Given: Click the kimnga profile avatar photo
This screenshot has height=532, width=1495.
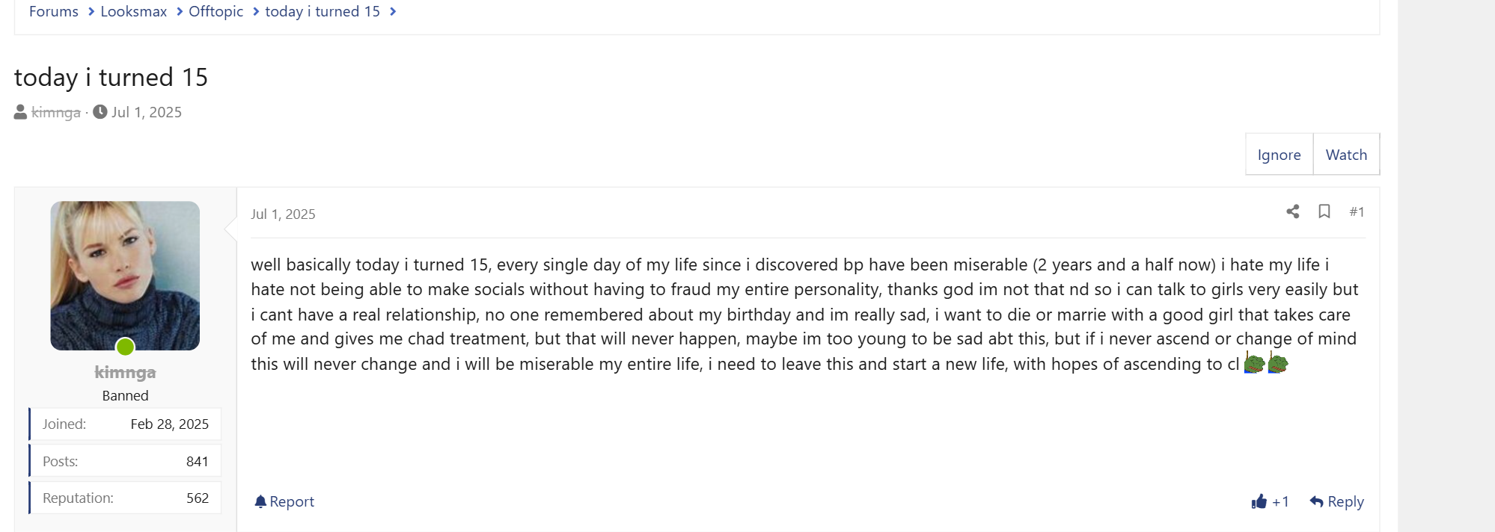Looking at the screenshot, I should pyautogui.click(x=125, y=276).
